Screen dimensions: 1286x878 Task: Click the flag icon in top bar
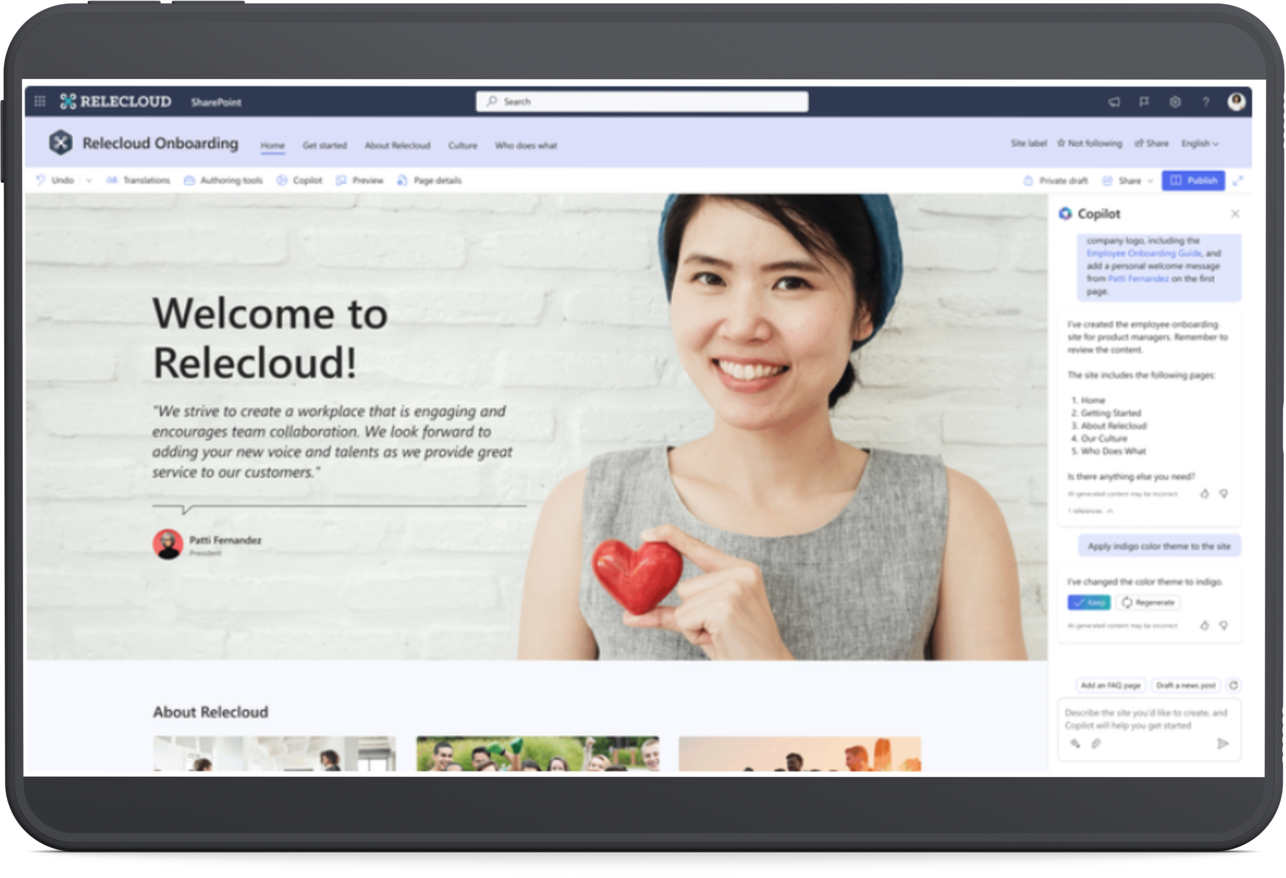click(x=1144, y=101)
